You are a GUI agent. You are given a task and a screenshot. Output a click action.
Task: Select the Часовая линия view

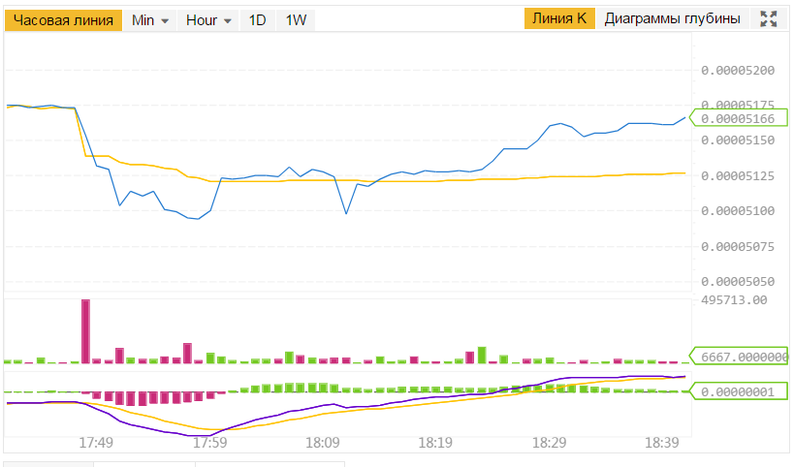coord(64,20)
